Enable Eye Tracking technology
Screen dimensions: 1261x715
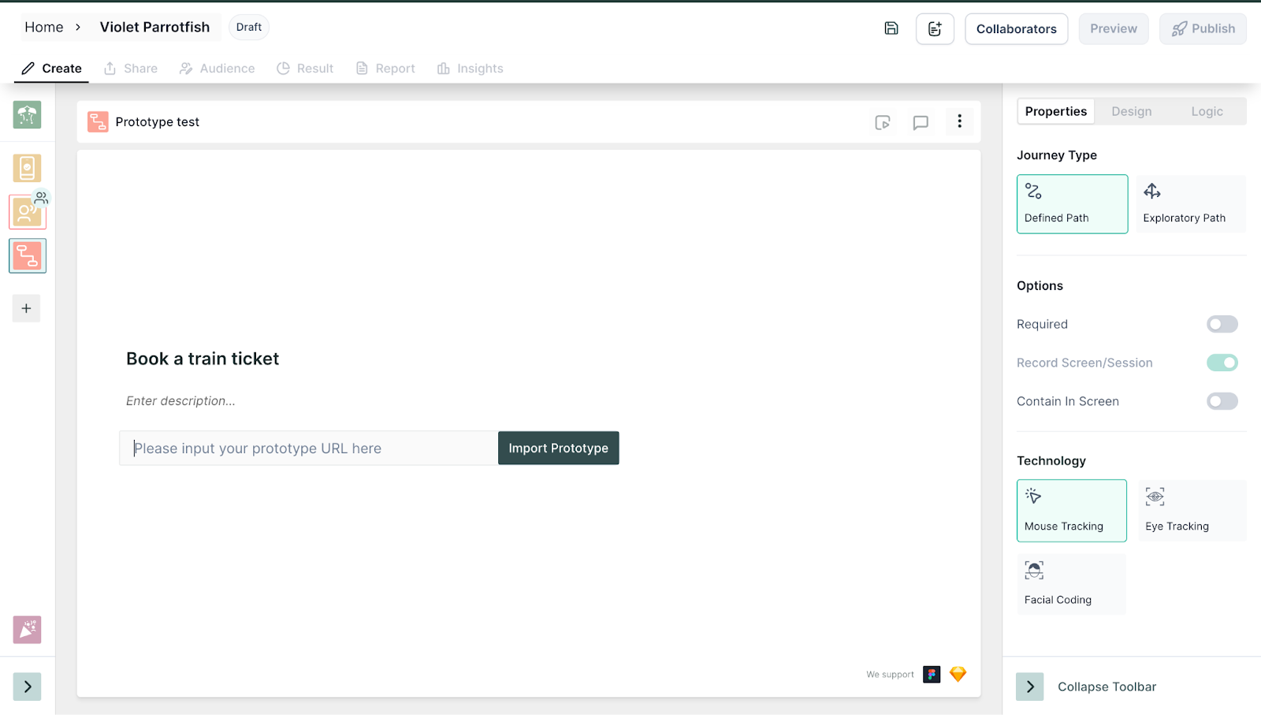coord(1192,511)
